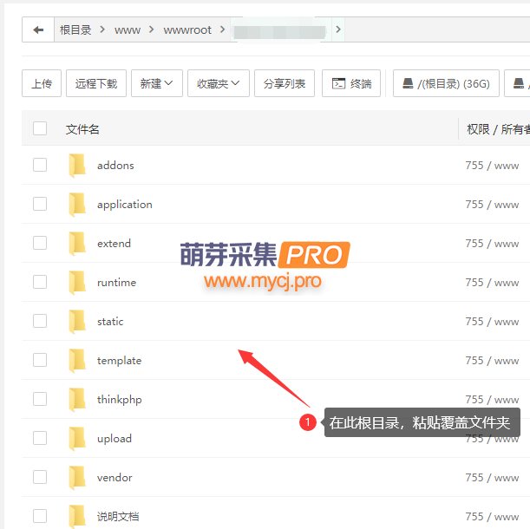
Task: Open the addons folder icon
Action: (x=77, y=165)
